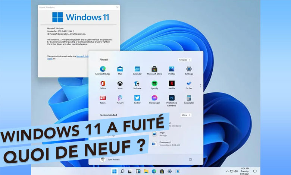Open Settings from the Start menu pinned grid

[x=189, y=70]
